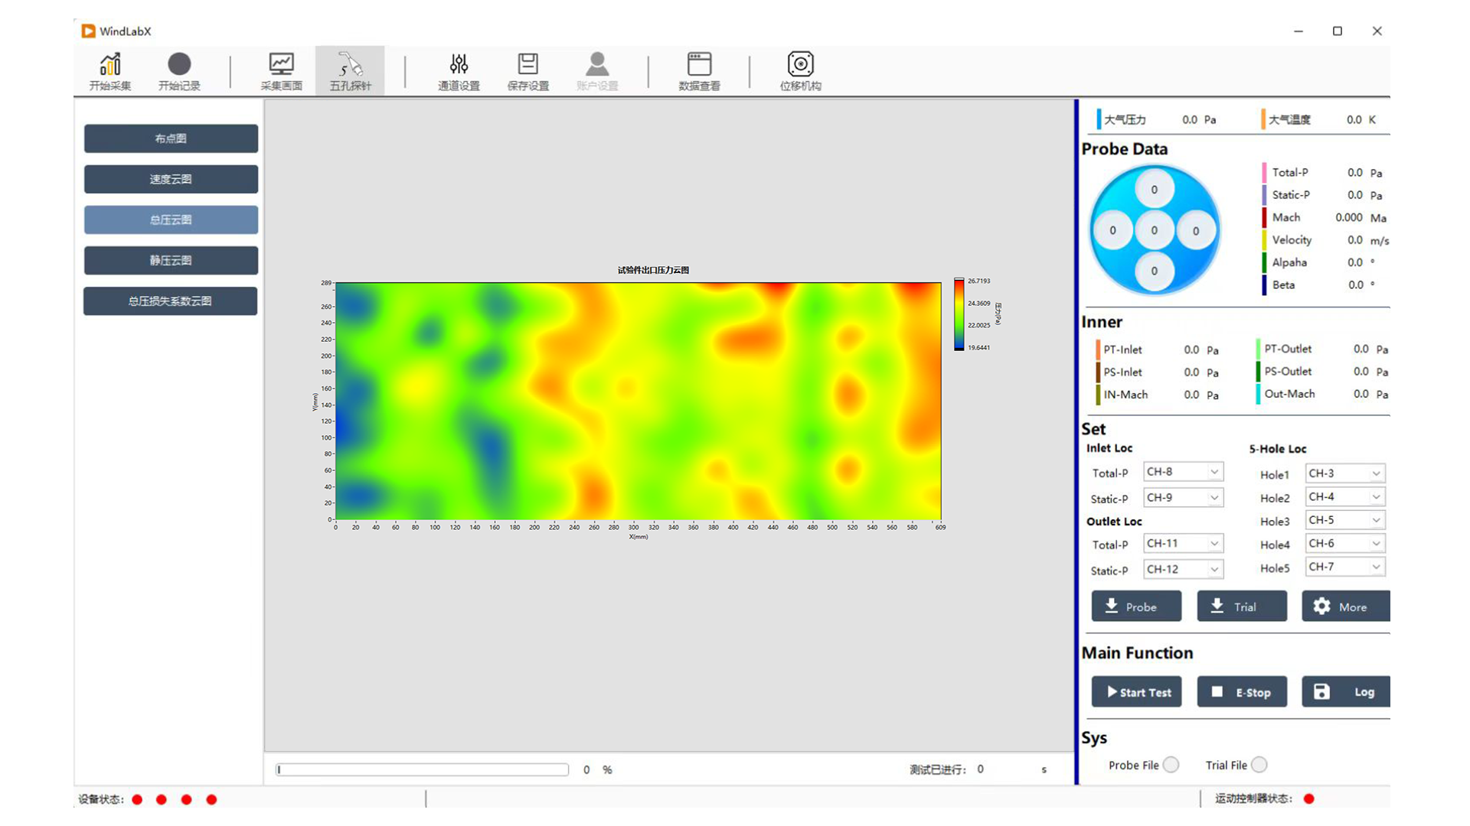Viewport: 1470px width, 826px height.
Task: Click Start Test main function button
Action: [1137, 692]
